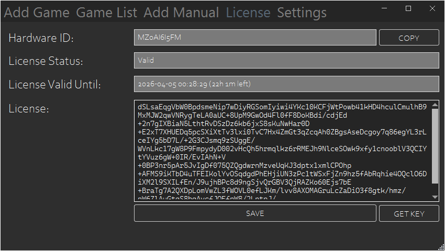Image resolution: width=445 pixels, height=251 pixels.
Task: Maximize the application window
Action: [408, 8]
